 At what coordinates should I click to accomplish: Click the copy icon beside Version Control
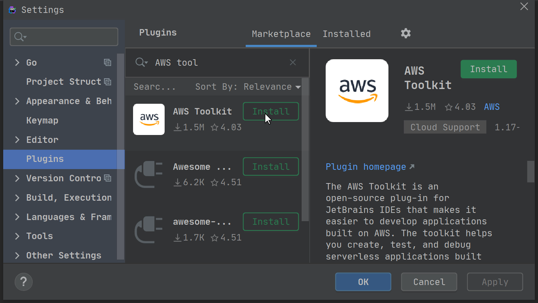point(108,178)
